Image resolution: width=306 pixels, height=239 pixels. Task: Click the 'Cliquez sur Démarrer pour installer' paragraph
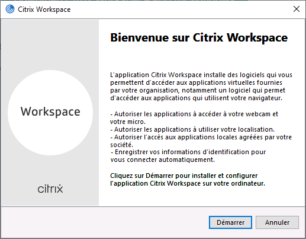(188, 180)
